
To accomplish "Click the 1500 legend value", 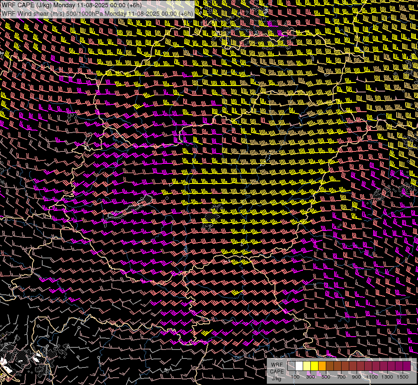I will (x=403, y=377).
